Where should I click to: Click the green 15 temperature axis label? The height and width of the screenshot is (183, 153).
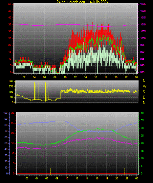[x=142, y=151]
